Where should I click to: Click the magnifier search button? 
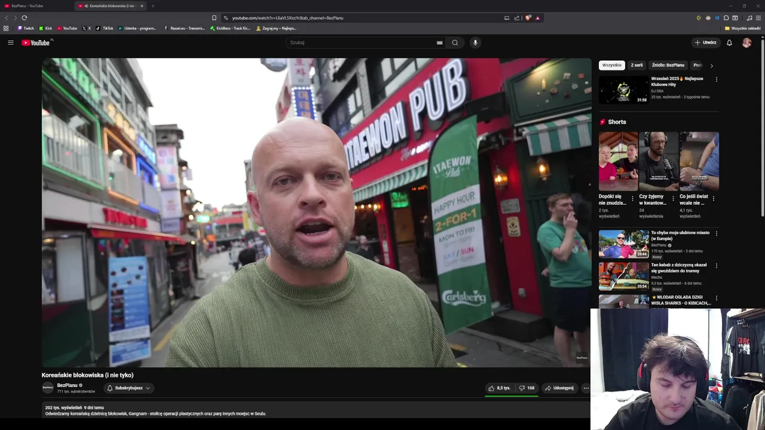tap(455, 42)
